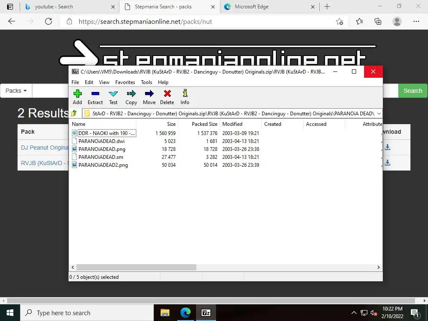The width and height of the screenshot is (428, 321).
Task: Sort files by the Size column
Action: point(157,124)
